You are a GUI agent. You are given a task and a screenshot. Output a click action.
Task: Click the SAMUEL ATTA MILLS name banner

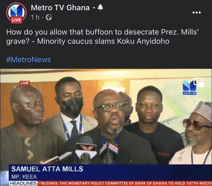[x=47, y=169]
